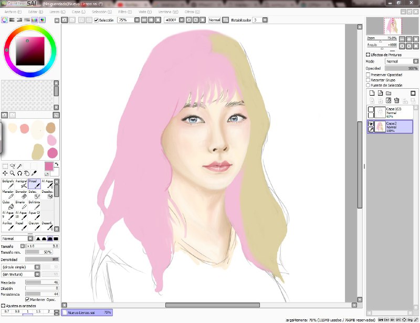Image resolution: width=420 pixels, height=323 pixels.
Task: Open the Capa menu
Action: 78,12
